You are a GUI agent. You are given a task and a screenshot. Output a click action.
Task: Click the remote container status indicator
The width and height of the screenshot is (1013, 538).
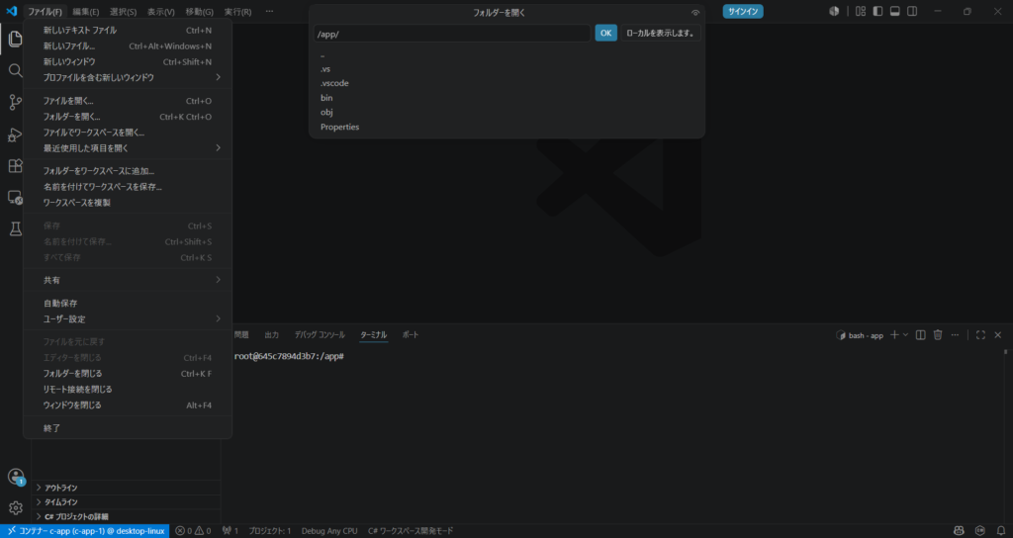pyautogui.click(x=85, y=531)
